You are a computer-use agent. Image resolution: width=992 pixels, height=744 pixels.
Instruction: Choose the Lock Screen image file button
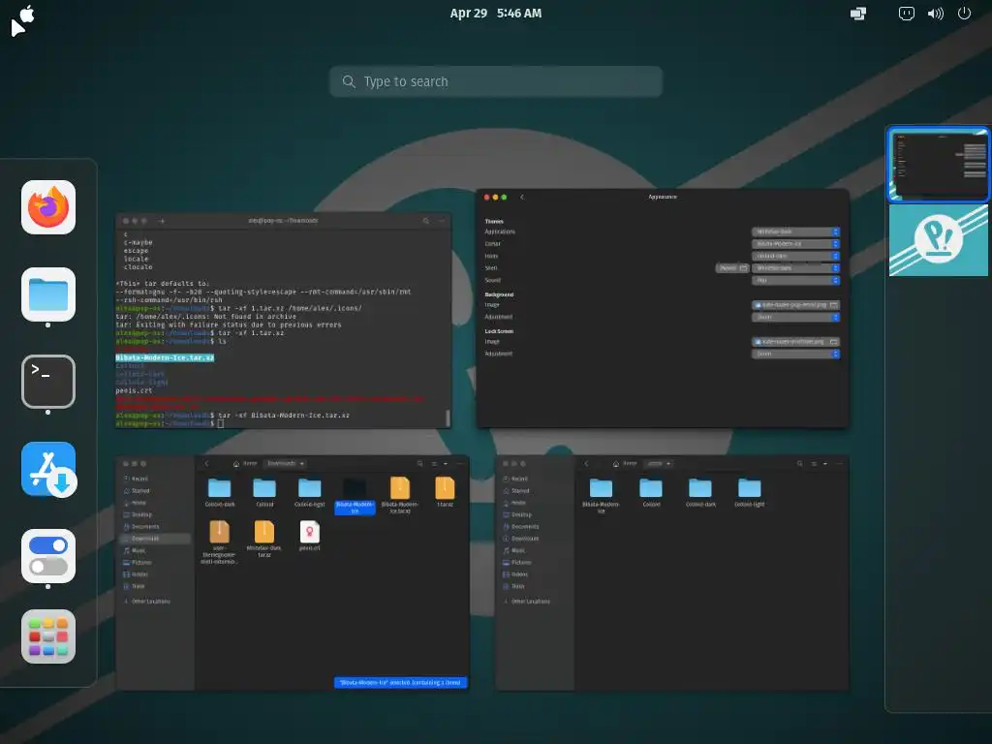point(796,342)
